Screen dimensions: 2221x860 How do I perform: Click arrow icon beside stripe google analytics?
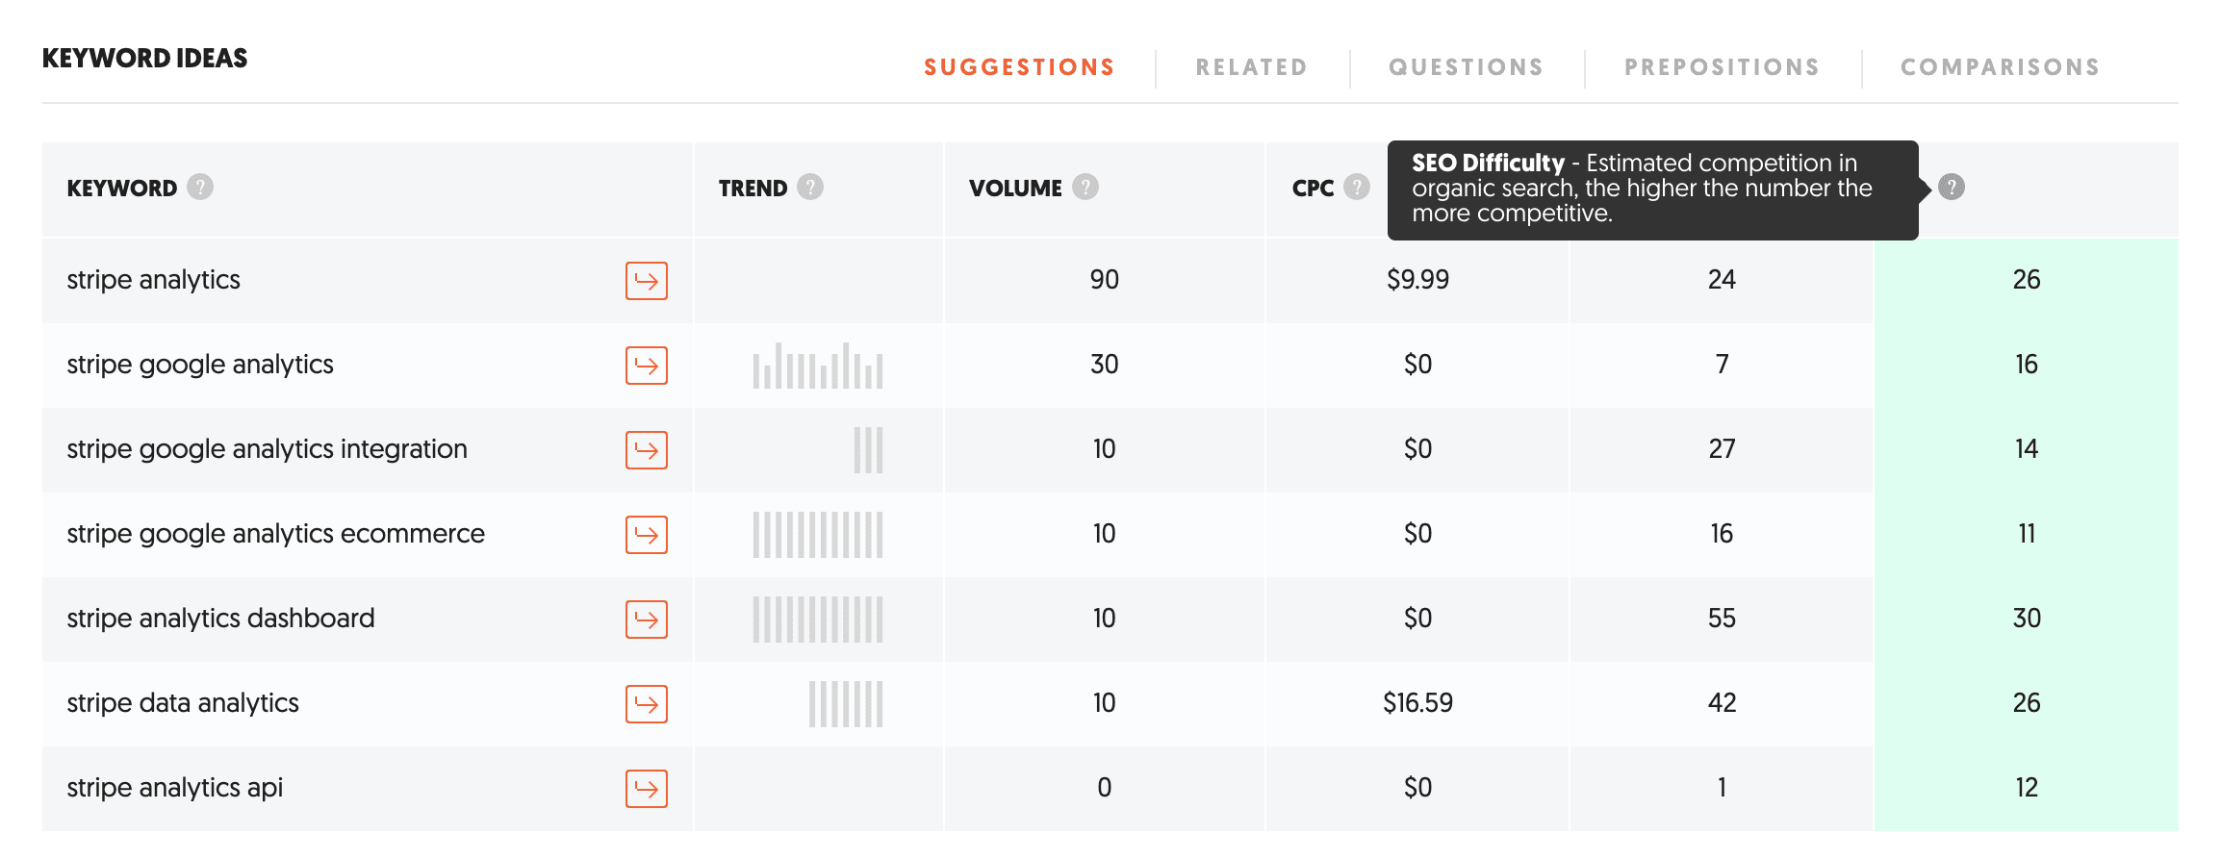[x=647, y=366]
